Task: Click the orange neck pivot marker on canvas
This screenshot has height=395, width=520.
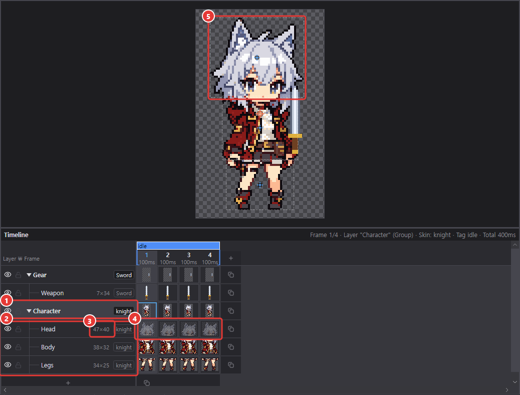Action: [x=260, y=114]
